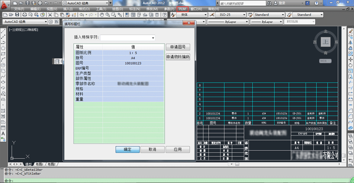The height and width of the screenshot is (183, 354).
Task: Select the Polygon draw tool
Action: [x=3, y=48]
